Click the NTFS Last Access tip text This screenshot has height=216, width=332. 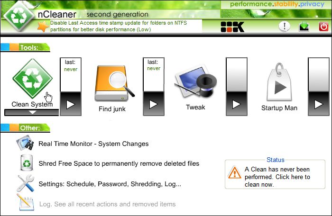[119, 26]
